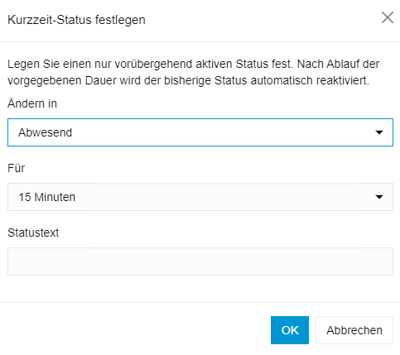
Task: Cancel the short-term status via Abbrechen
Action: 354,330
